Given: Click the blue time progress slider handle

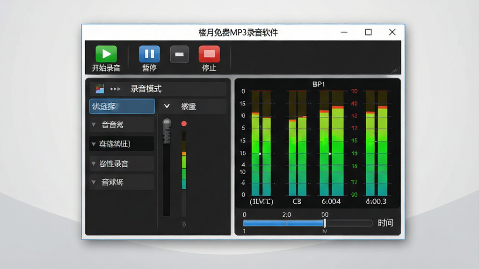Looking at the screenshot, I should (x=325, y=223).
